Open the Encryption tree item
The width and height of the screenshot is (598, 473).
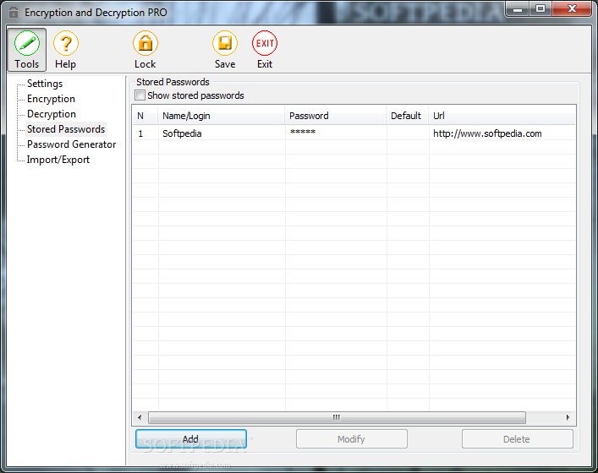pos(51,99)
